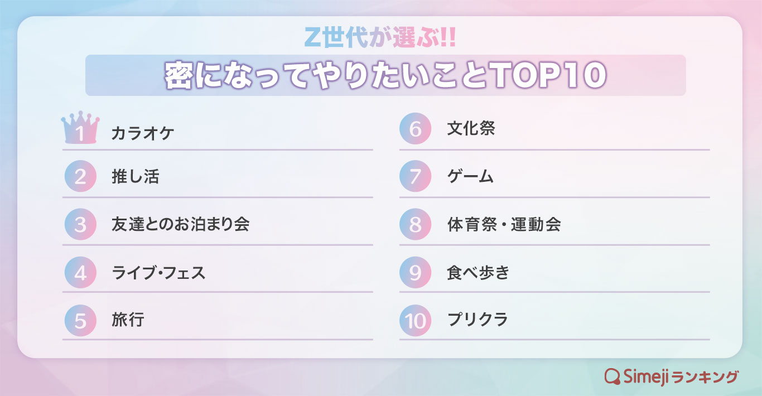
Task: Click the number 7 rank badge
Action: pos(416,177)
